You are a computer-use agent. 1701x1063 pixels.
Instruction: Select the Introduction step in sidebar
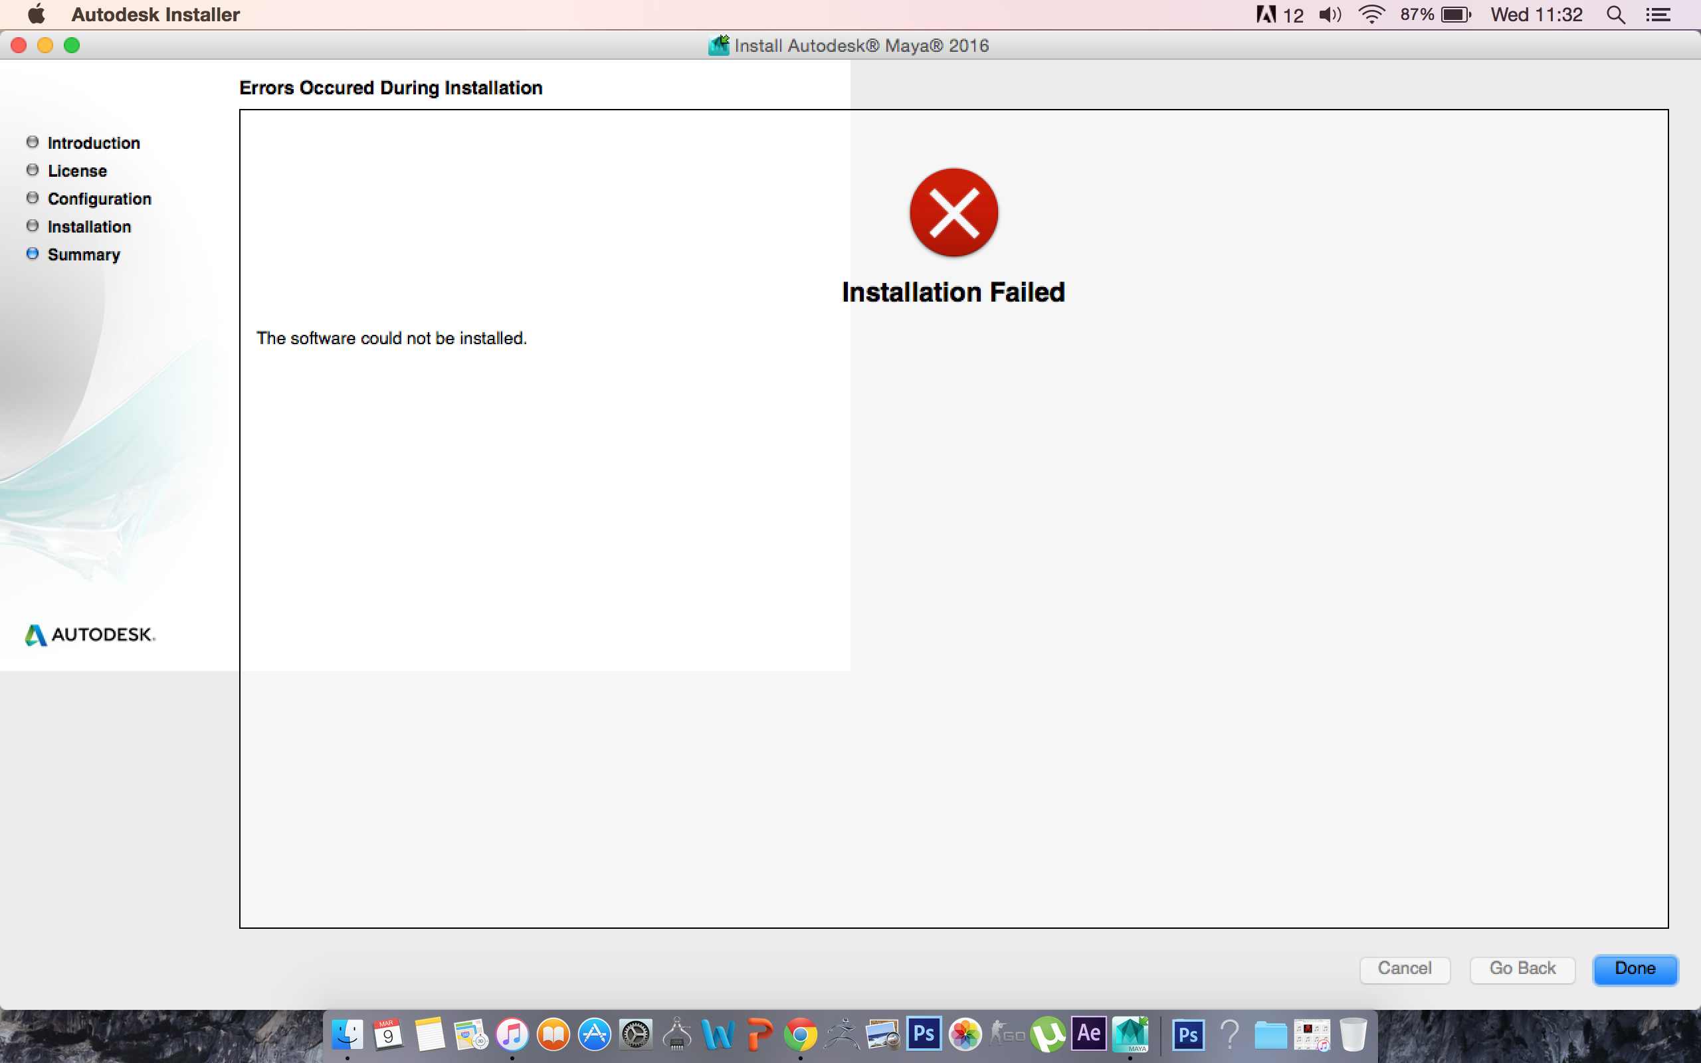(94, 143)
